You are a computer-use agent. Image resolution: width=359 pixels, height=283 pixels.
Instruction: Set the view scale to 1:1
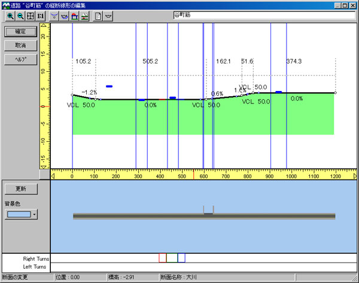coord(41,16)
